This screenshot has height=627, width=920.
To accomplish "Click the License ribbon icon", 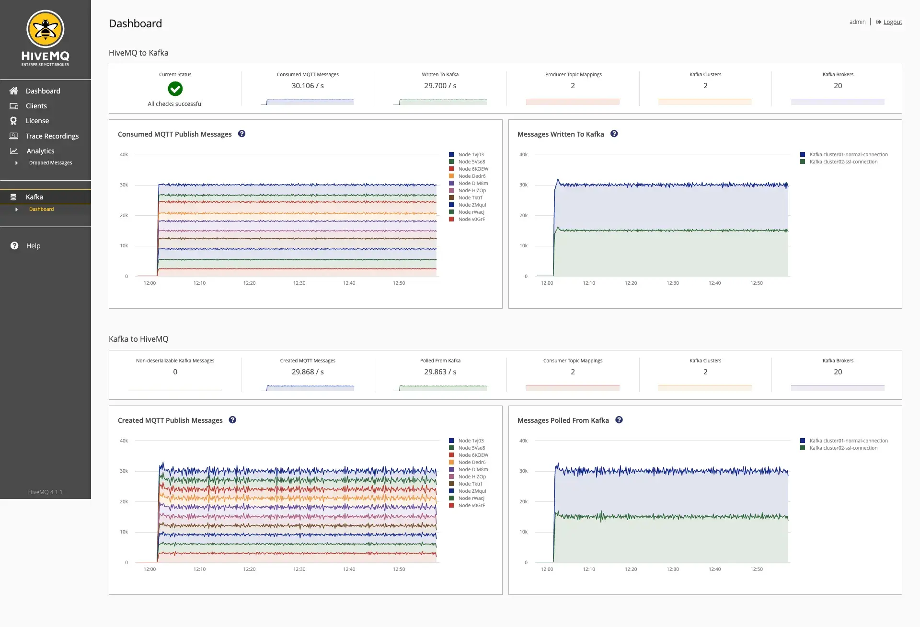I will (x=13, y=121).
